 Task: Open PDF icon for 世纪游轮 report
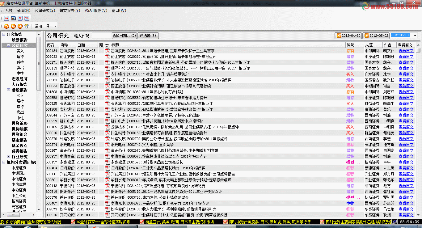[108, 98]
